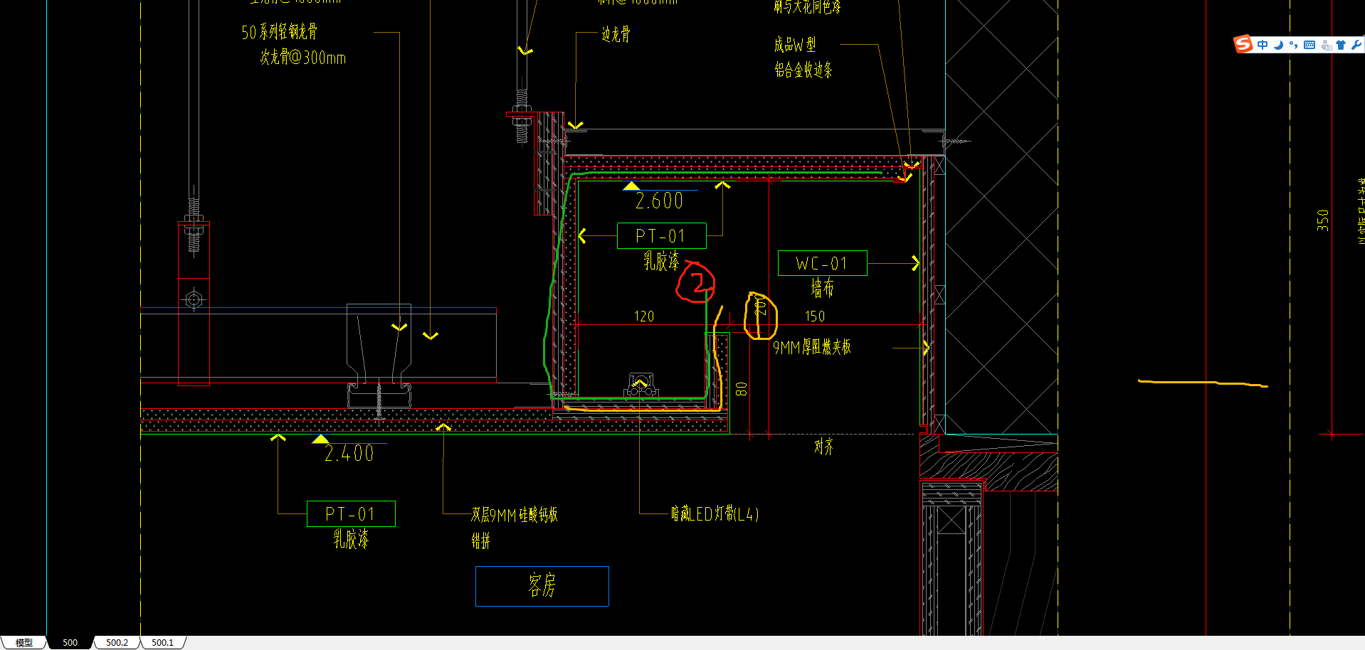This screenshot has width=1365, height=650.
Task: Click the 乳胶漆 label below lower PT-01
Action: 352,539
